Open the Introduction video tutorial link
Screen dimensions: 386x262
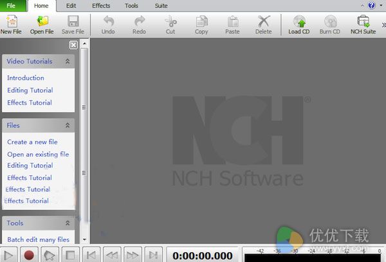coord(26,78)
